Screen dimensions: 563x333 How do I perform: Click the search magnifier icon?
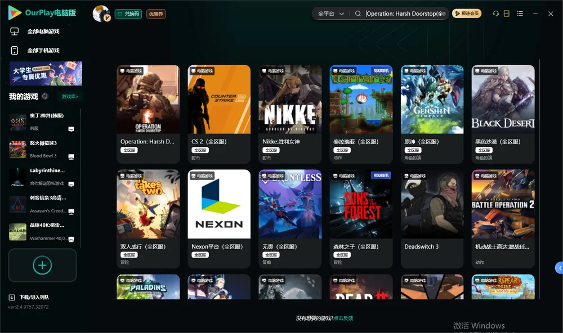[358, 13]
